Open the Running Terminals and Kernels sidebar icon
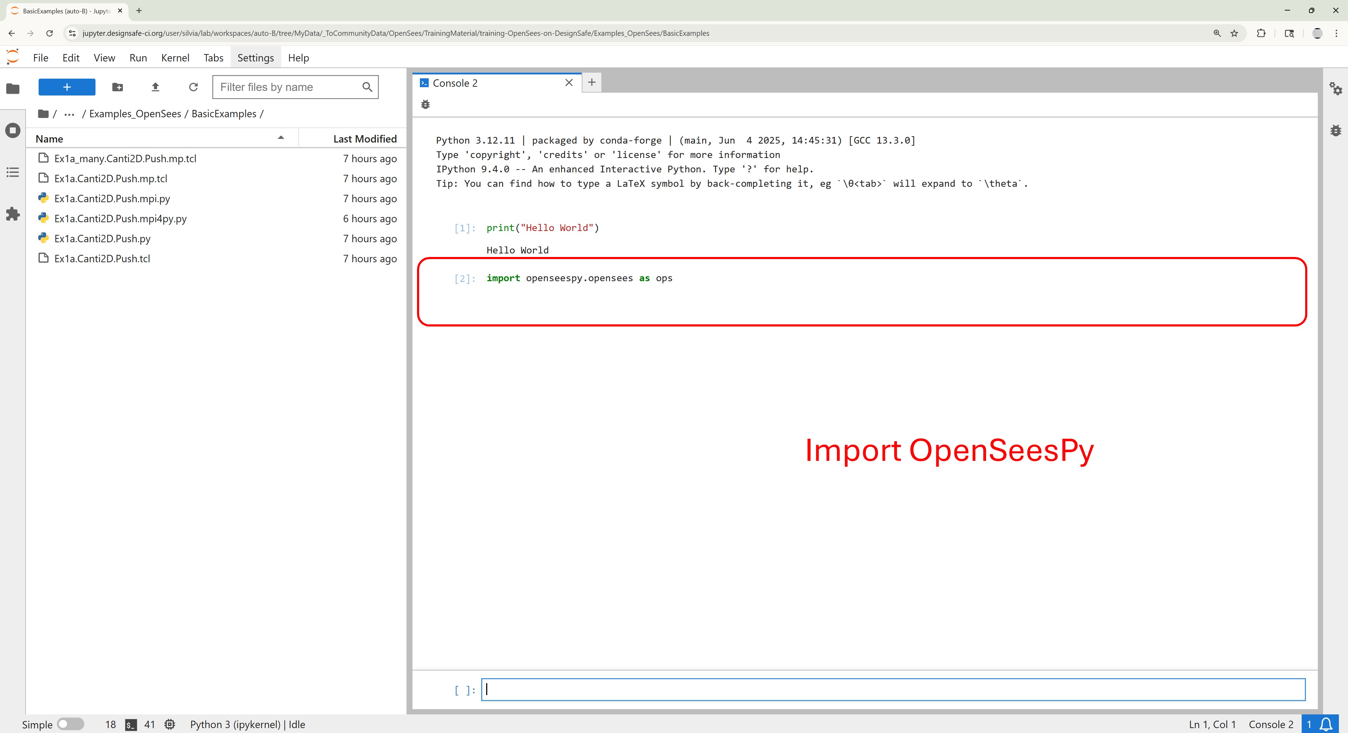 pyautogui.click(x=13, y=130)
